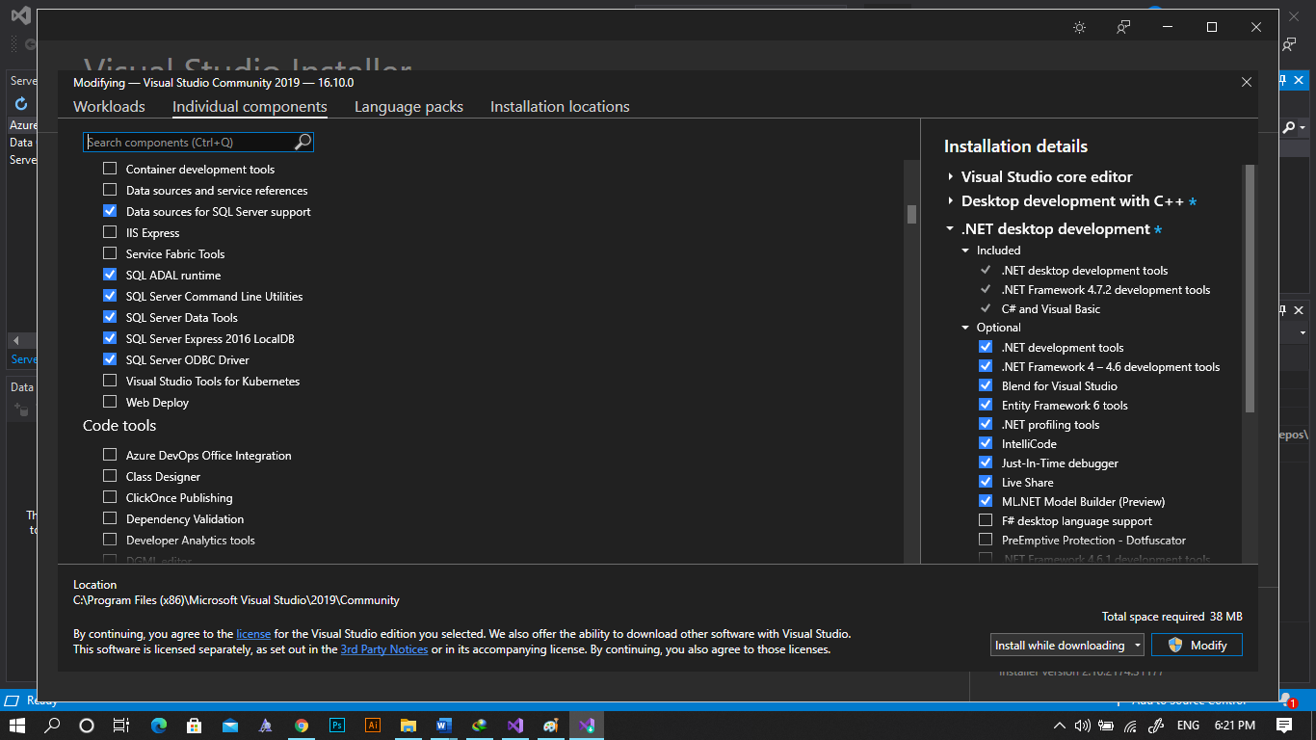
Task: Click the Visual Studio logo behind the installer
Action: pyautogui.click(x=20, y=15)
